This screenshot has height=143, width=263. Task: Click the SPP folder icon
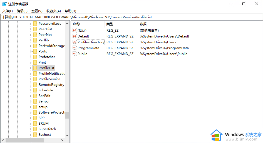point(35,118)
